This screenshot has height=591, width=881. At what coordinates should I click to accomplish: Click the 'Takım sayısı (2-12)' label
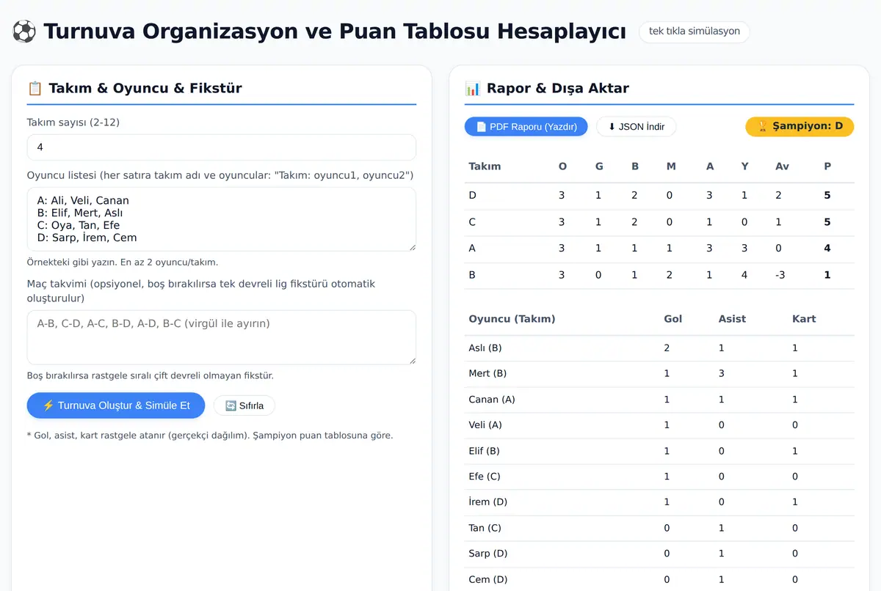(73, 122)
